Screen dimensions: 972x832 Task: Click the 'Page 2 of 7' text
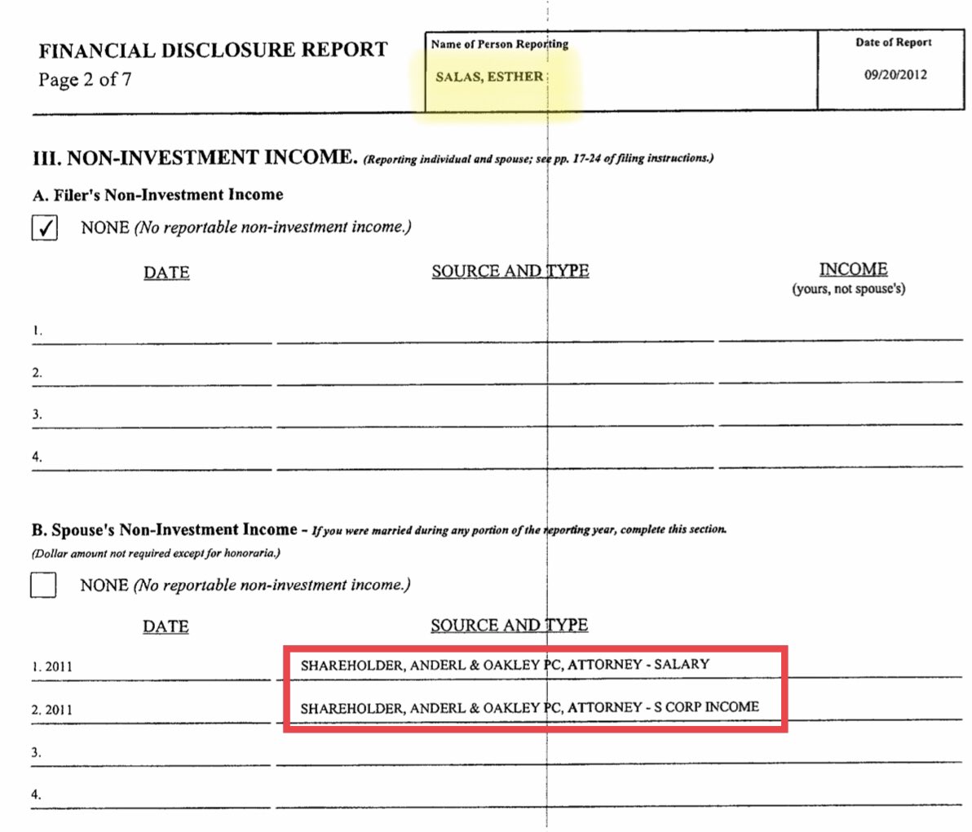pos(85,79)
